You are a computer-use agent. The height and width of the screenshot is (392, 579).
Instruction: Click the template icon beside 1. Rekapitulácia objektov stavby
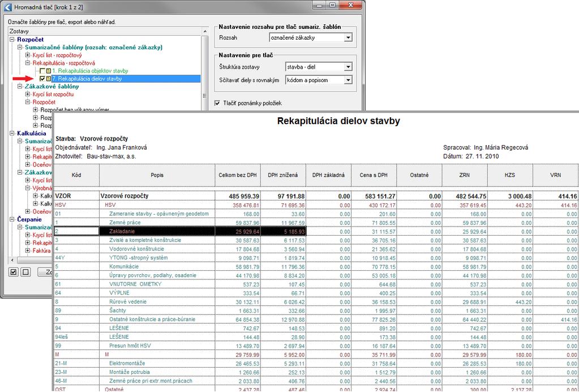pyautogui.click(x=48, y=71)
